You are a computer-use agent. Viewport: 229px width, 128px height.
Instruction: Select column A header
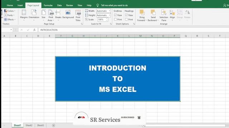4,36
